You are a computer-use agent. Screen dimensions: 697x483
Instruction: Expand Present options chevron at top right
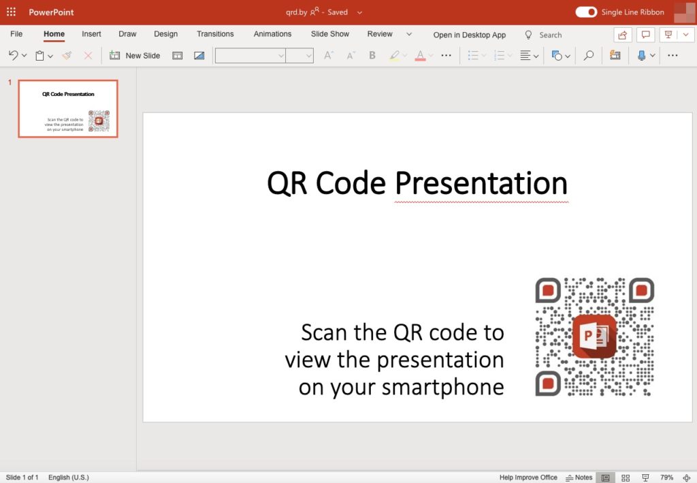click(686, 35)
